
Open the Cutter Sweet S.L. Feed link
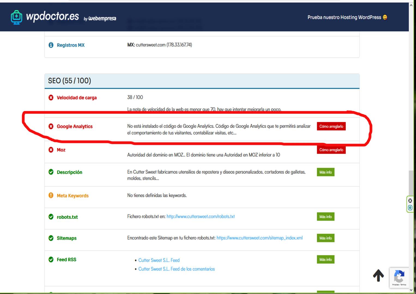click(159, 260)
